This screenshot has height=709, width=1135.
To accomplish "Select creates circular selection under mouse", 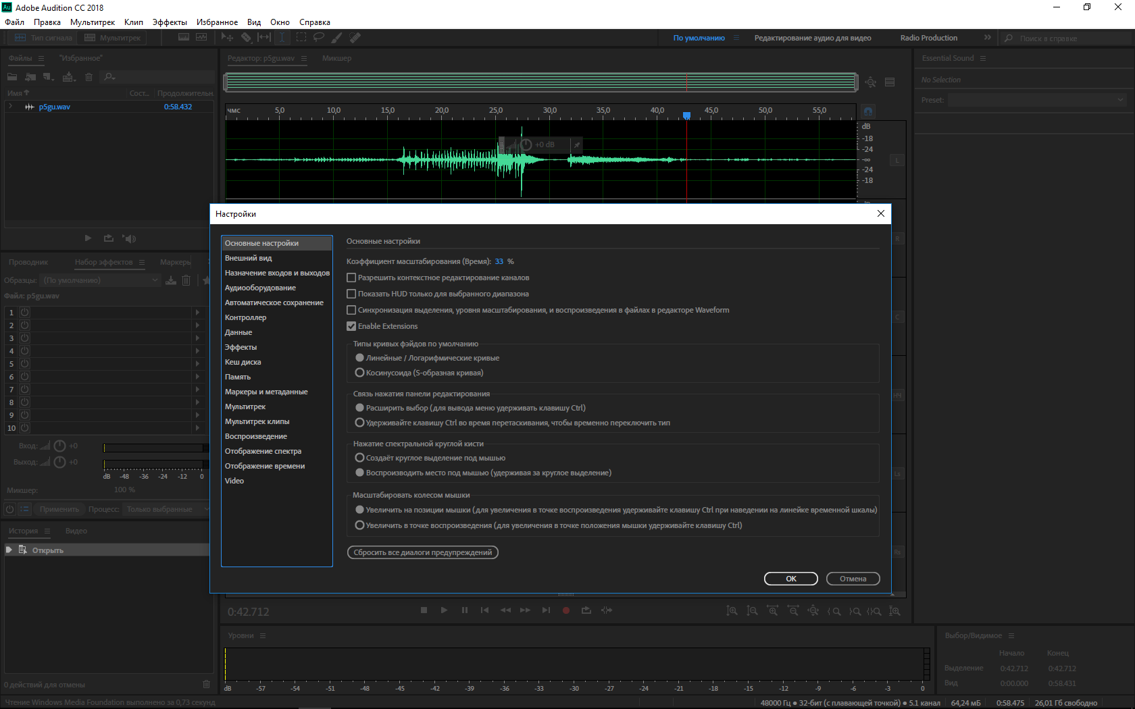I will point(360,458).
